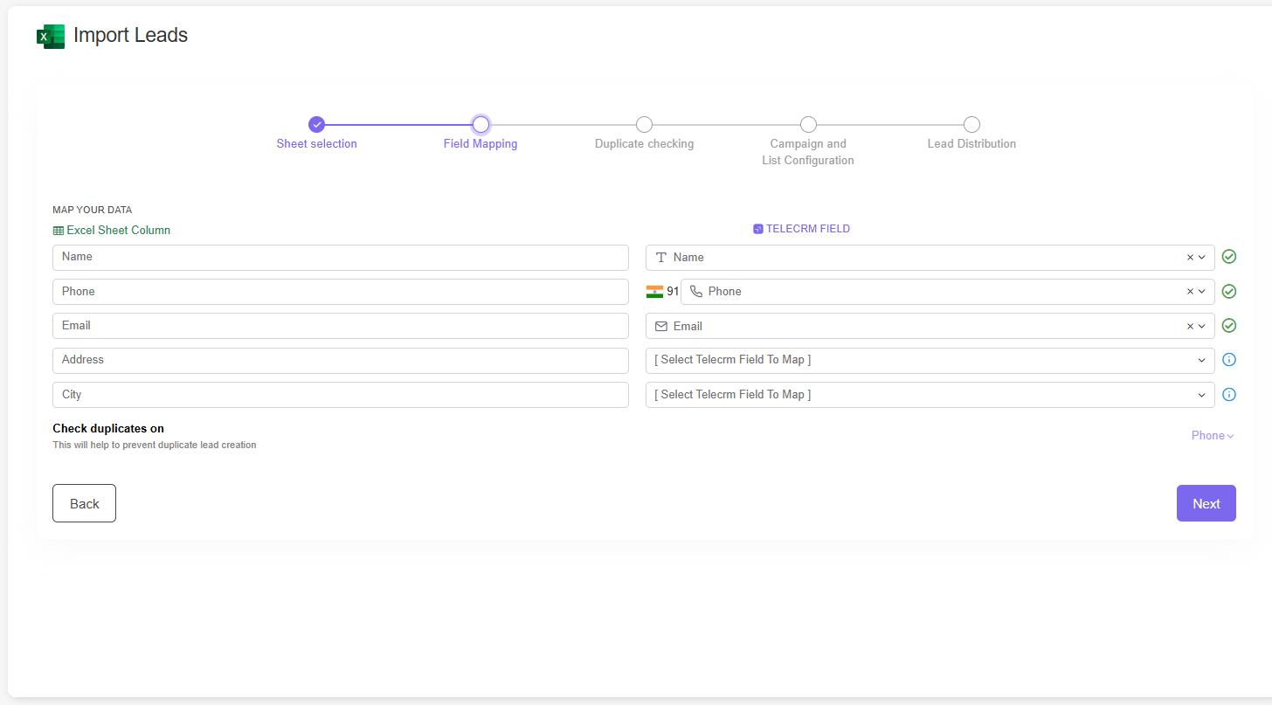Click the green checkmark beside Phone mapping
The height and width of the screenshot is (705, 1272).
tap(1229, 291)
